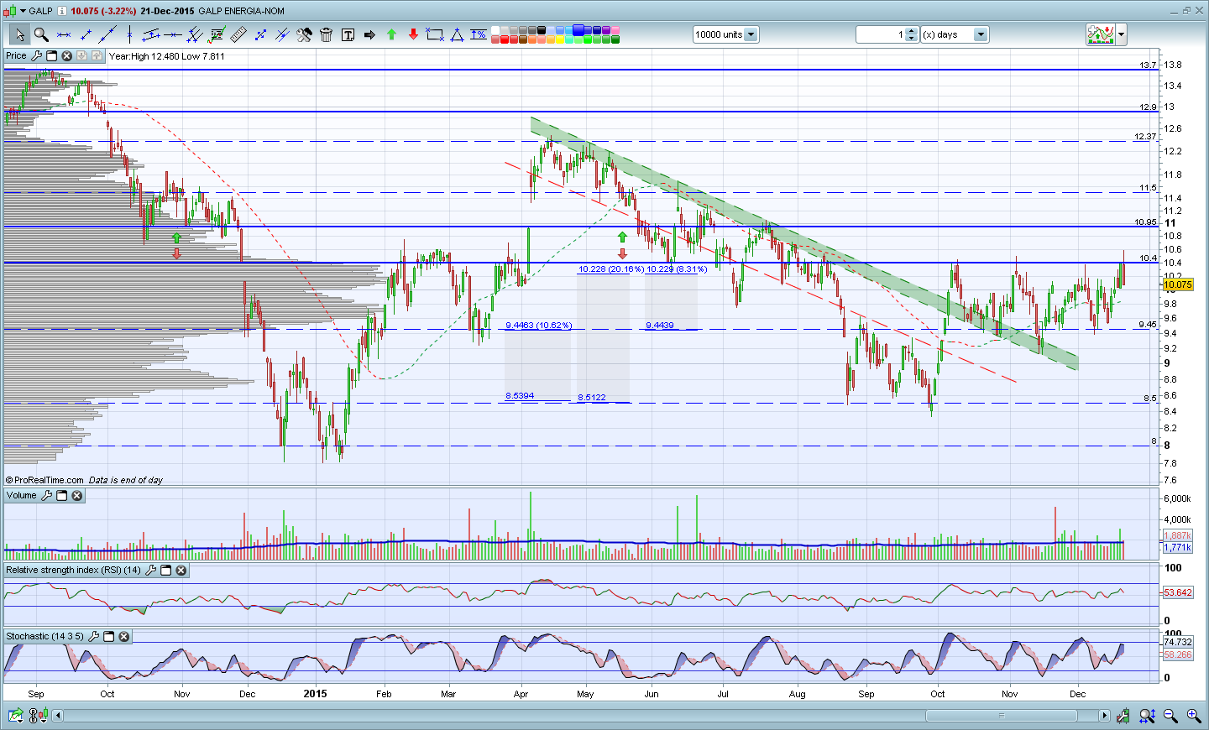Close the Volume panel
Screen dimensions: 1209x730
(76, 496)
